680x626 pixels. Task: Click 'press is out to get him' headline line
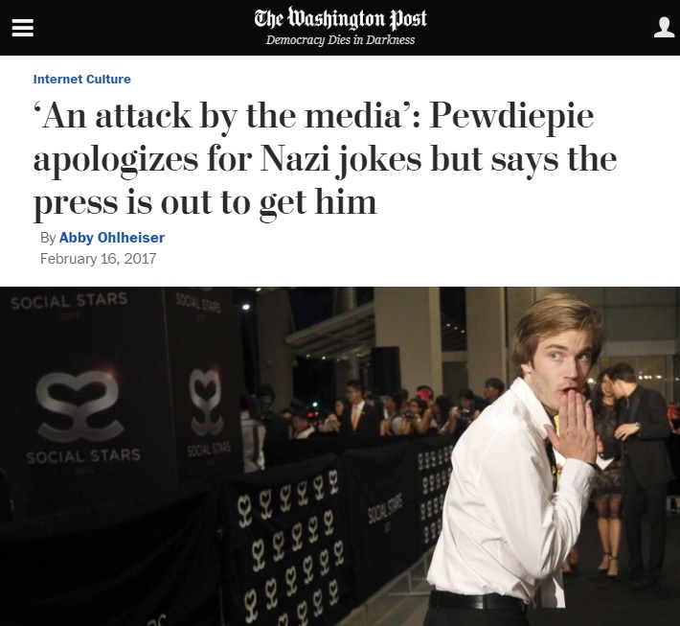pyautogui.click(x=205, y=202)
